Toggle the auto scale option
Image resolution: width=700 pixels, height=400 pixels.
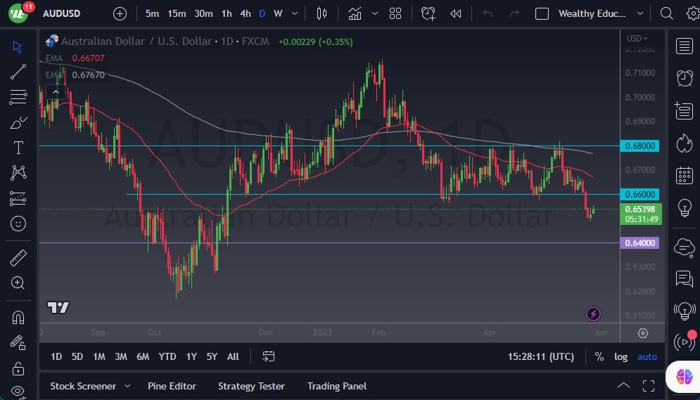(647, 356)
